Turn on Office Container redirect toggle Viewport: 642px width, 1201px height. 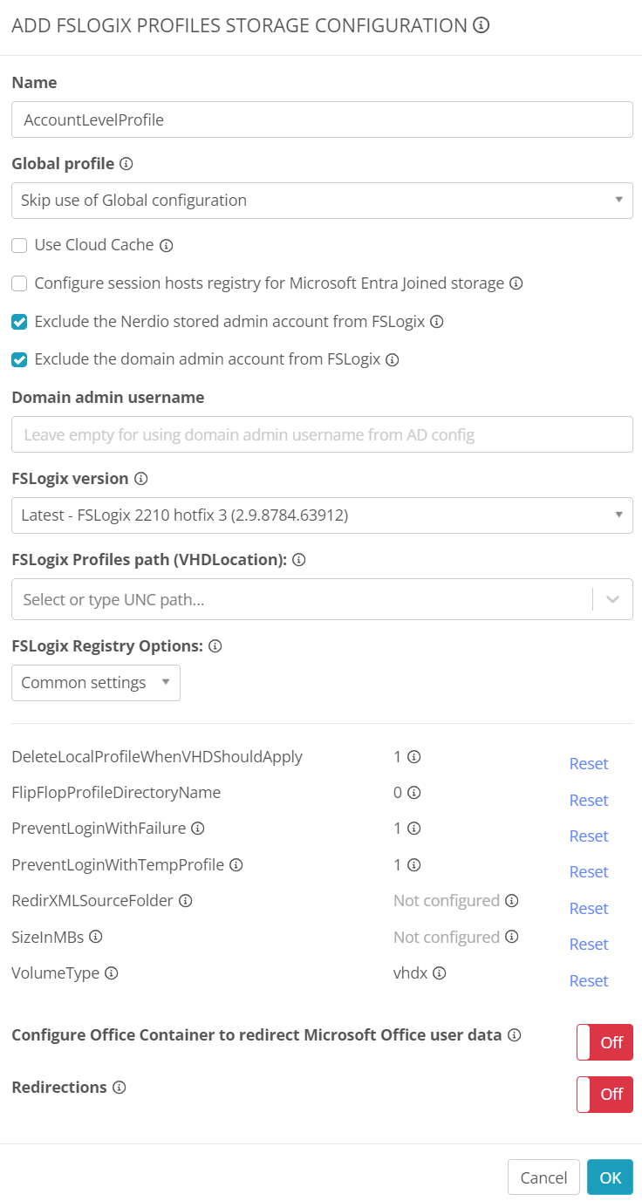click(x=604, y=1042)
